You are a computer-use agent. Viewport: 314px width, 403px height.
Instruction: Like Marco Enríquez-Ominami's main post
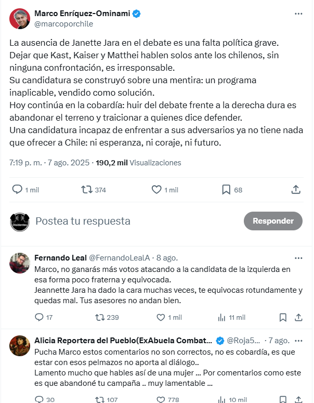pyautogui.click(x=156, y=190)
